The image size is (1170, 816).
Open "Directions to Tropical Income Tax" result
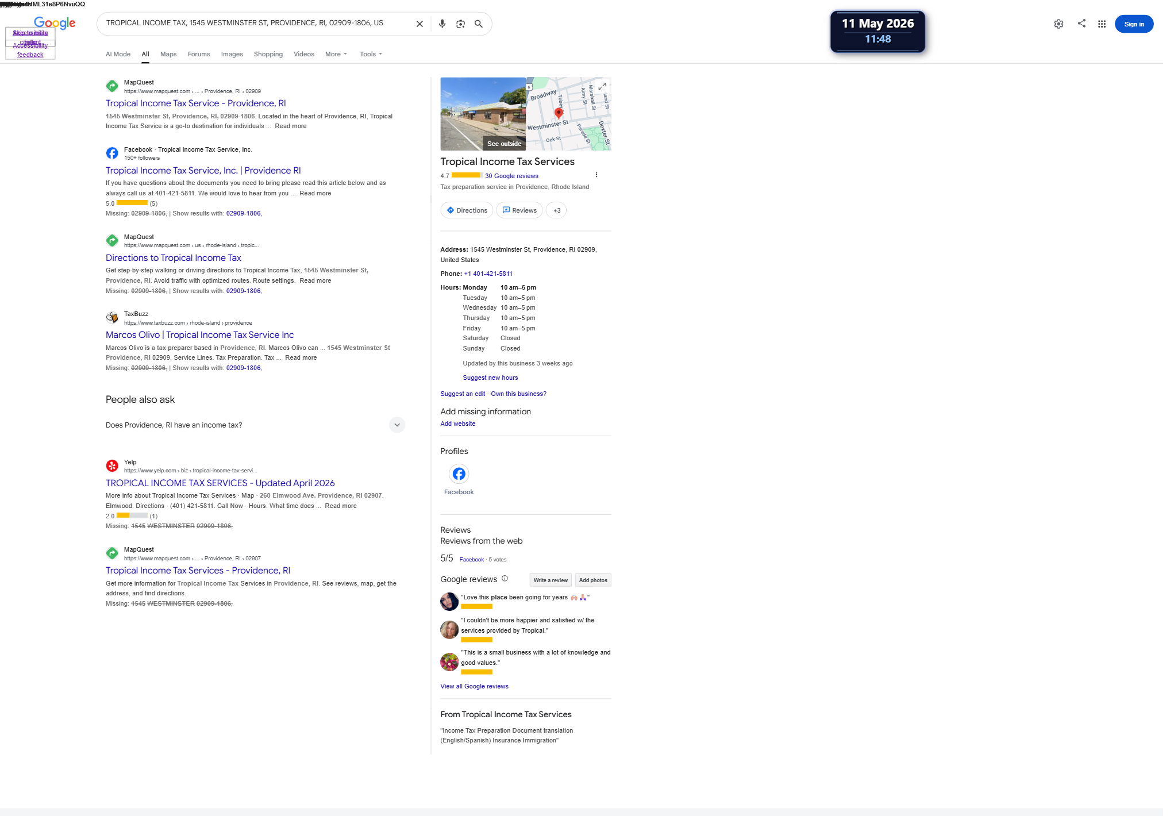pos(174,258)
